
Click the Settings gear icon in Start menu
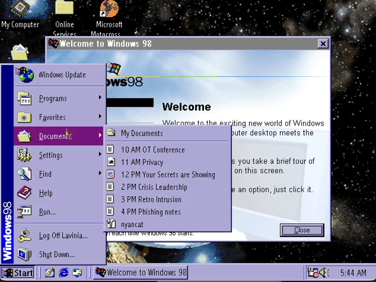click(x=24, y=155)
